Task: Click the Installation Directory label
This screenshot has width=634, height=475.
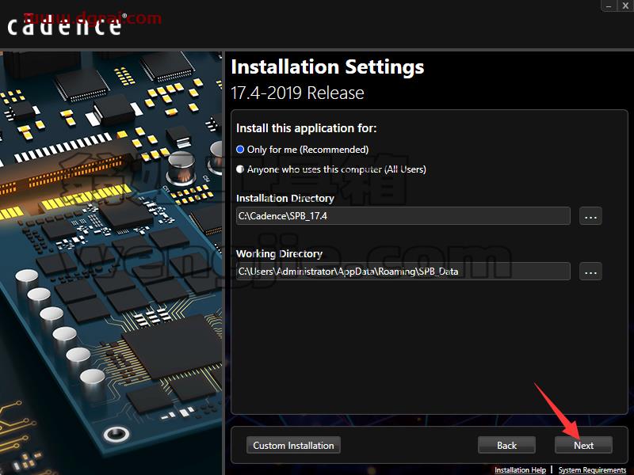Action: [x=285, y=199]
